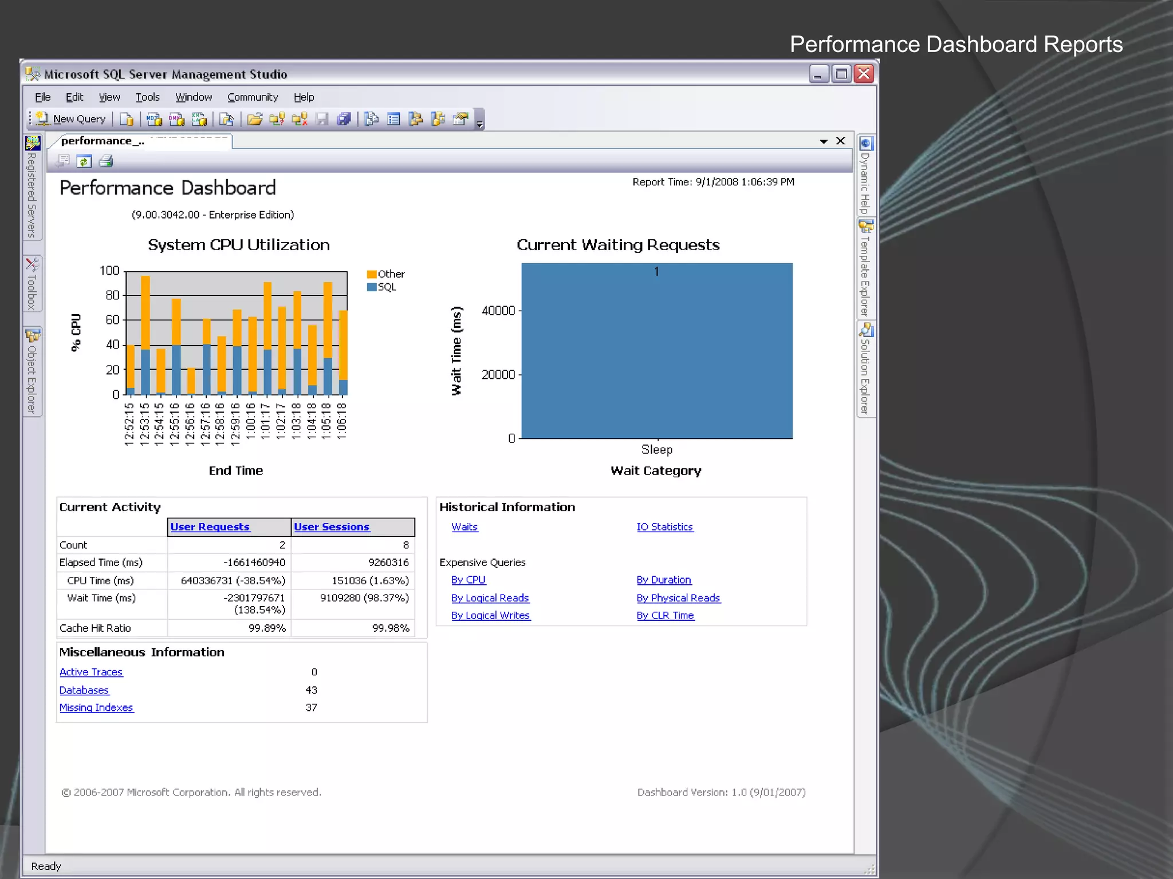Click the report Print icon
Image resolution: width=1173 pixels, height=879 pixels.
[106, 162]
